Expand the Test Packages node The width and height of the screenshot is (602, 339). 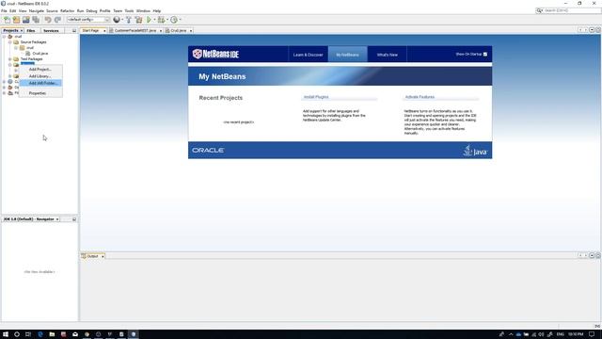pyautogui.click(x=10, y=59)
